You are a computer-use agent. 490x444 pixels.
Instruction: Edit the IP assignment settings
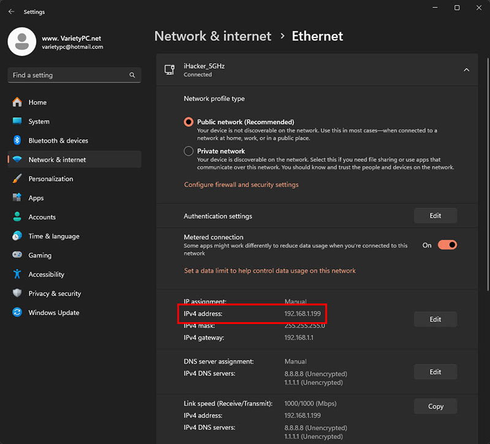pos(435,320)
